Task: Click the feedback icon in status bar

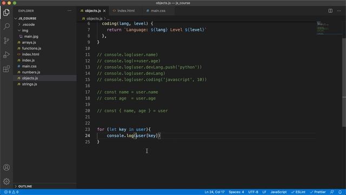Action: coord(332,192)
